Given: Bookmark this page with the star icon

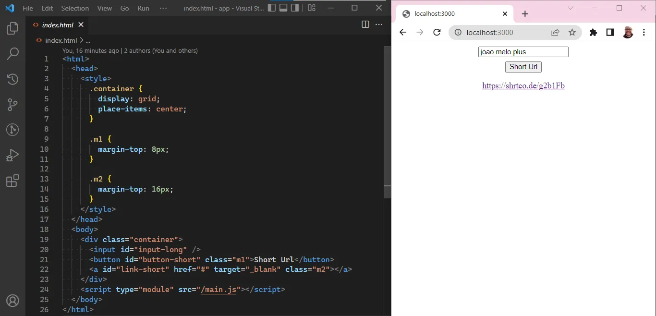Looking at the screenshot, I should coord(572,33).
